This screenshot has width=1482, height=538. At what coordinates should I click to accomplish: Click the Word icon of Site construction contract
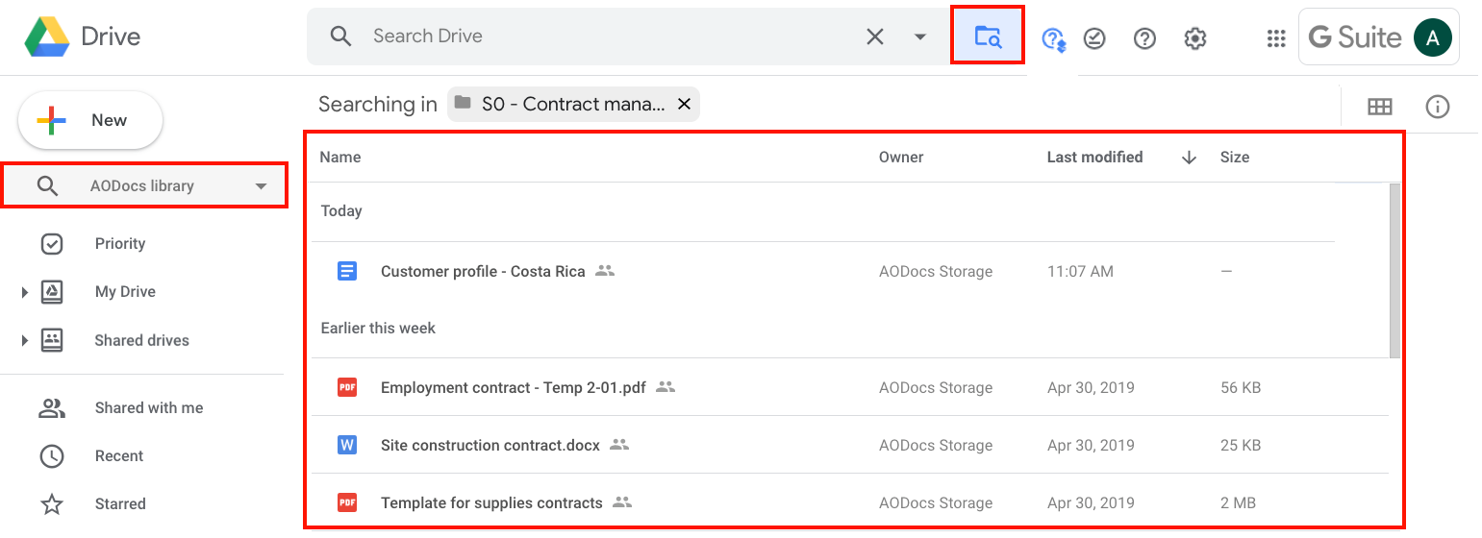tap(347, 446)
